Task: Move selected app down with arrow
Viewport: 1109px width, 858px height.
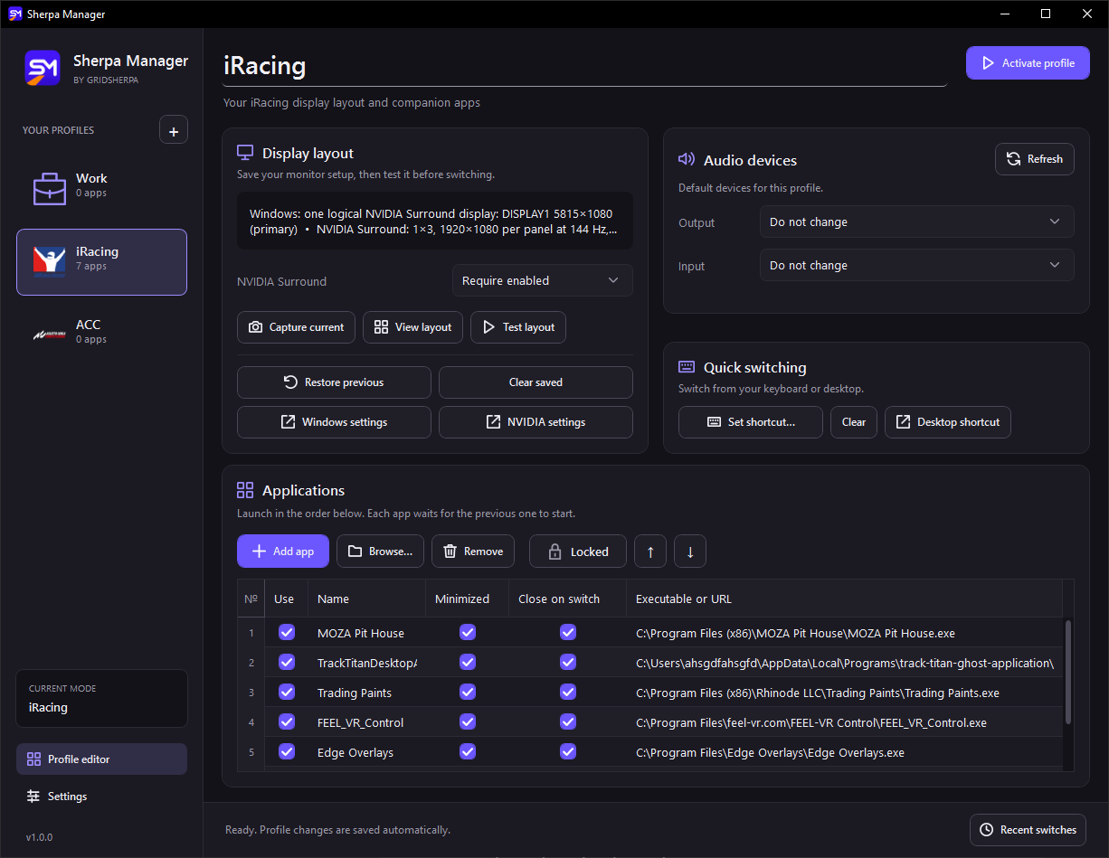Action: coord(690,552)
